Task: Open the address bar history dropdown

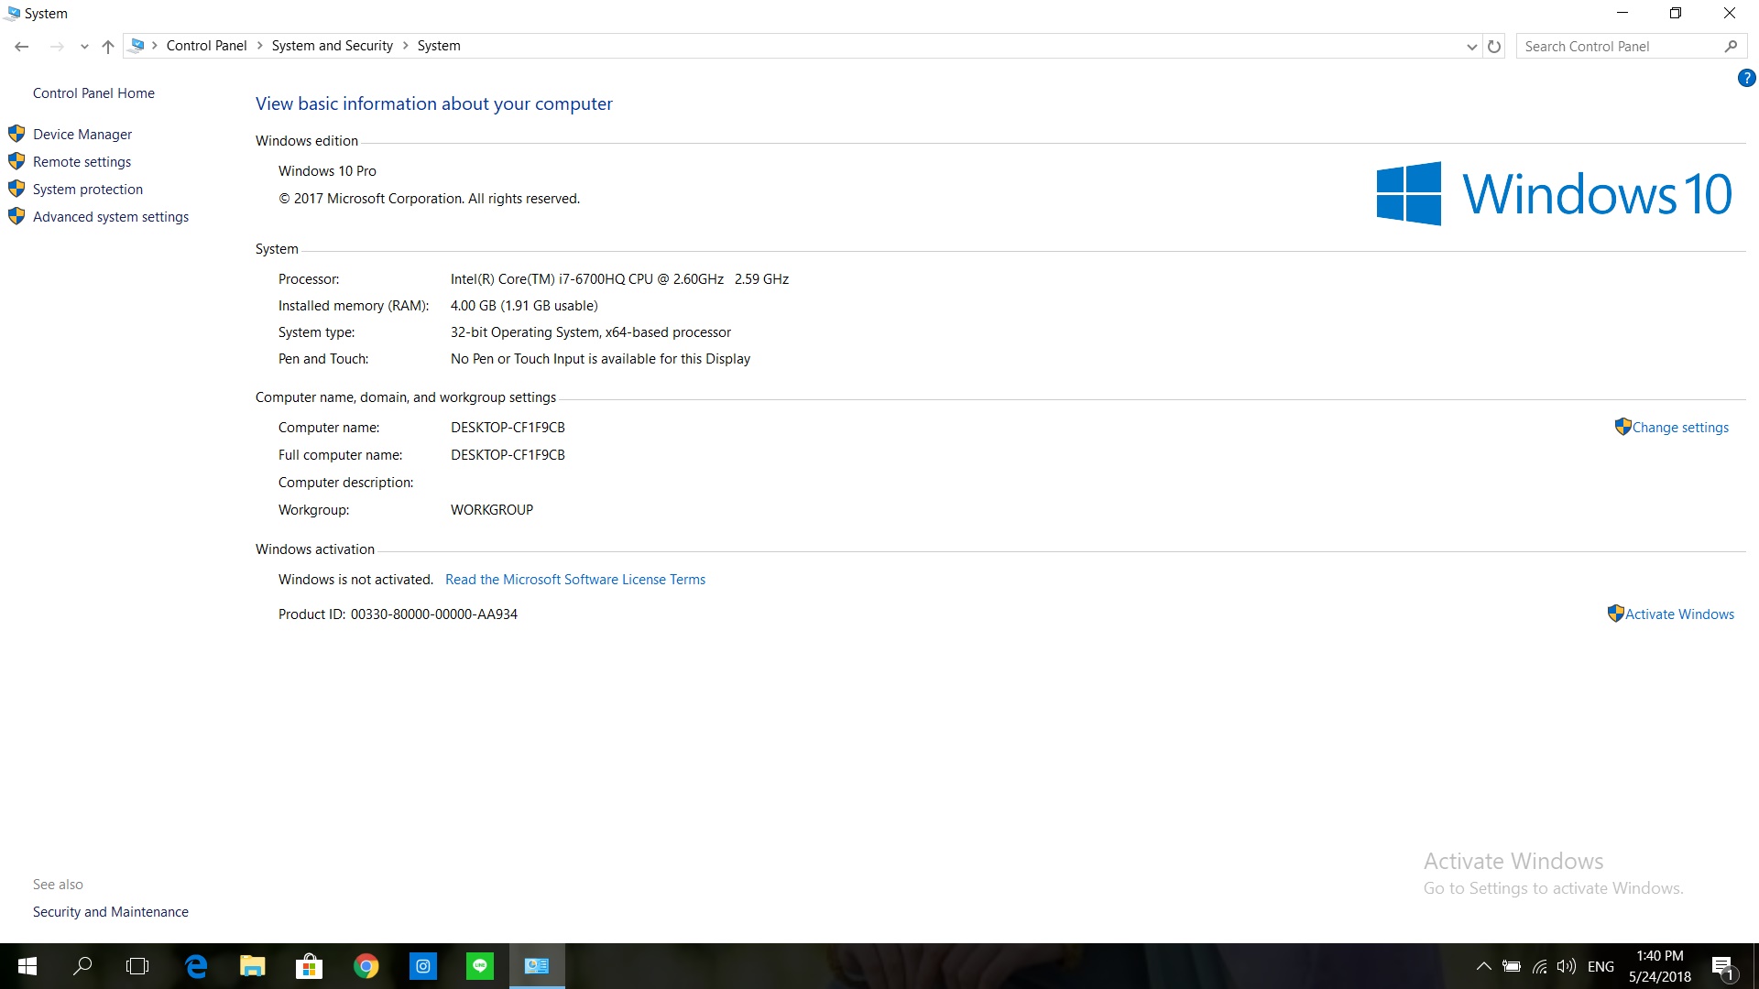Action: coord(1471,47)
